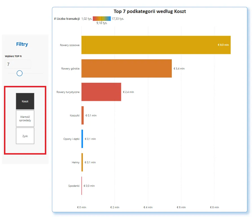Click the Rowery szosowe axis label

coord(70,45)
